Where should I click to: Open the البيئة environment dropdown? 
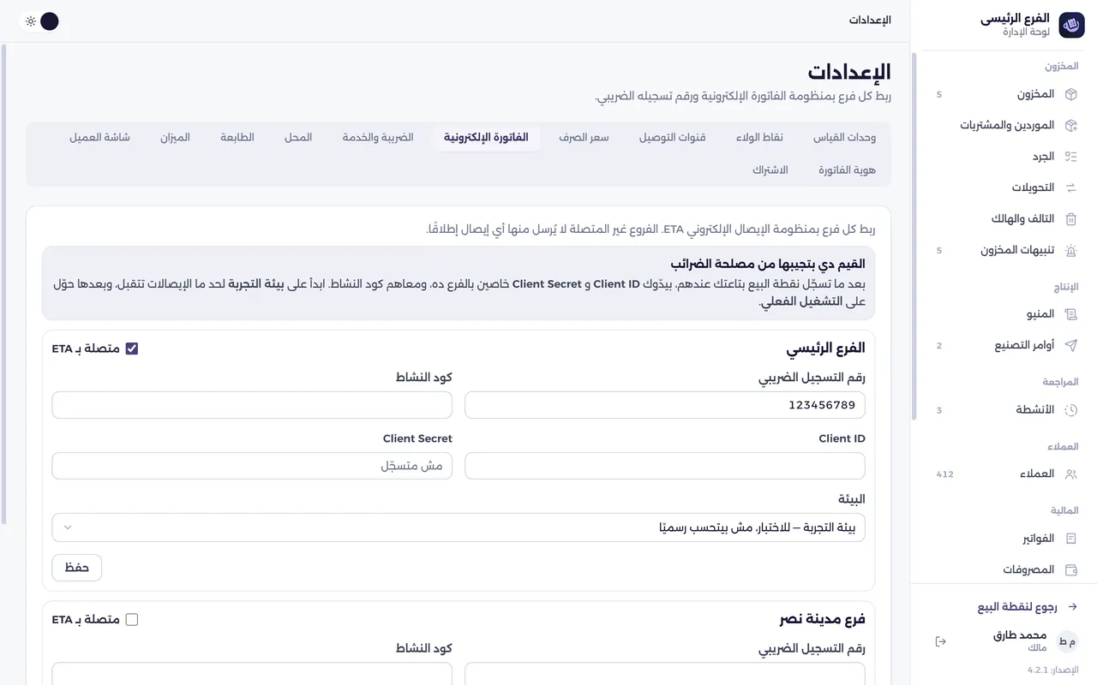click(x=459, y=527)
